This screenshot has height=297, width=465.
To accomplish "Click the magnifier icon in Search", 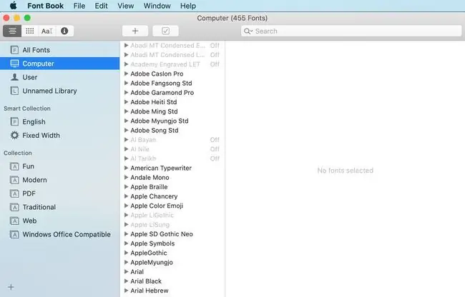I will click(x=248, y=31).
